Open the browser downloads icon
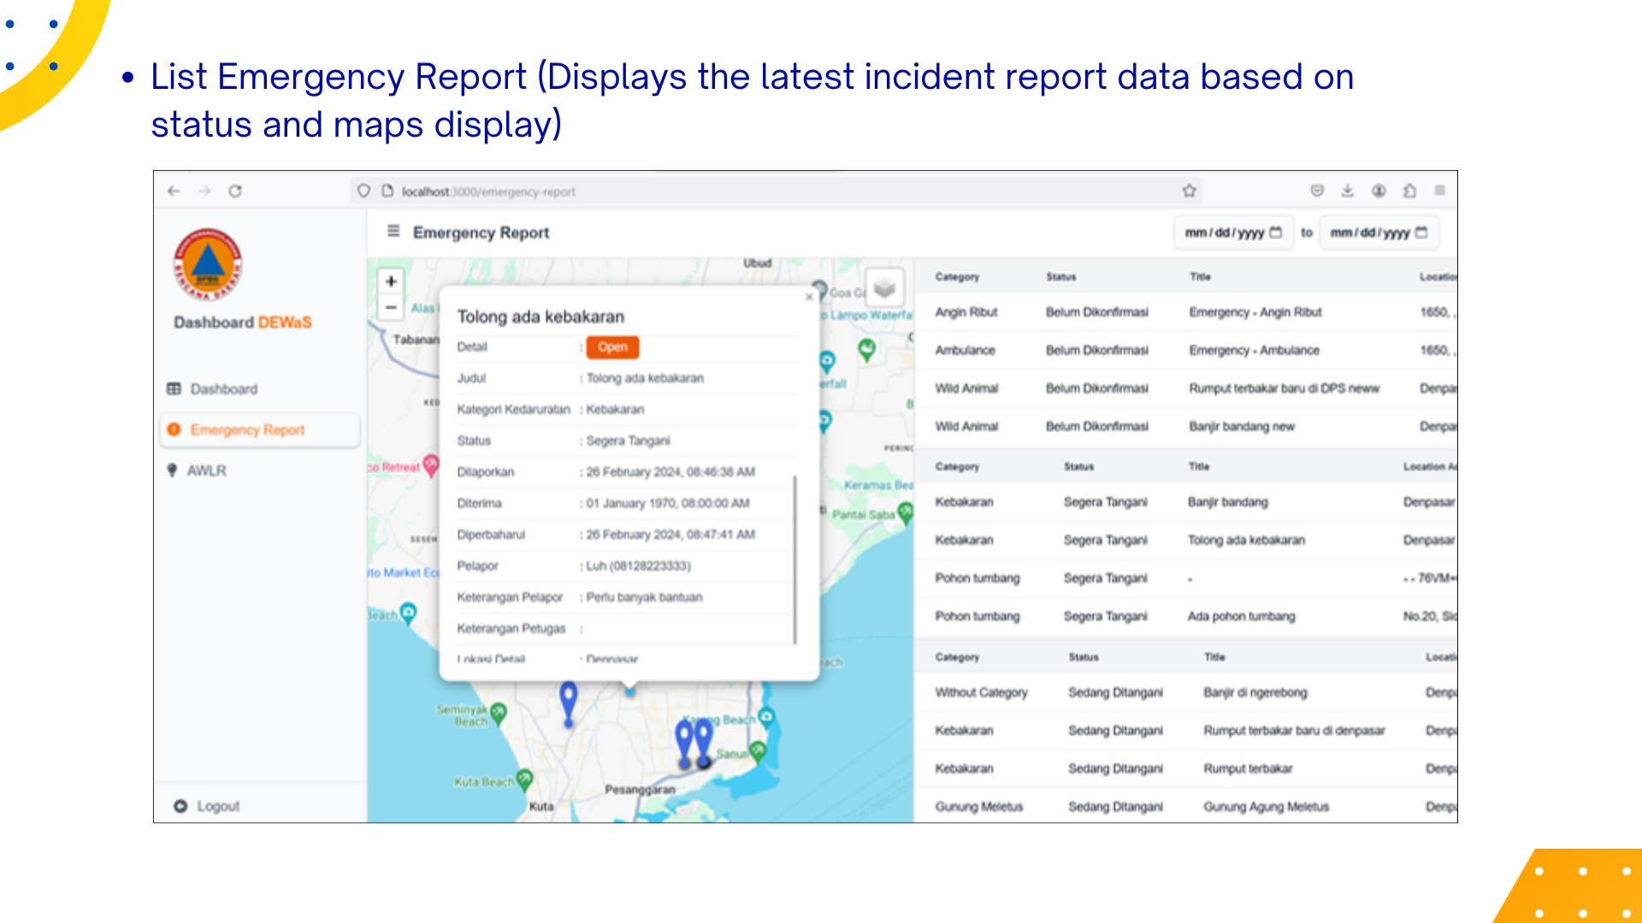 click(x=1347, y=191)
